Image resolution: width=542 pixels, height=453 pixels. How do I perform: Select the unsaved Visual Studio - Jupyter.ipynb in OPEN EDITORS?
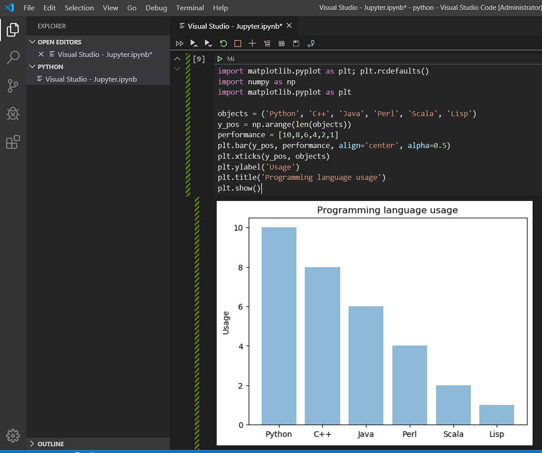click(x=105, y=54)
